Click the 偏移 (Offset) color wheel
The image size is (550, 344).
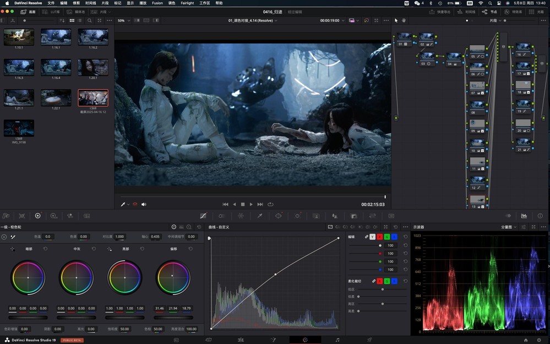tap(173, 277)
